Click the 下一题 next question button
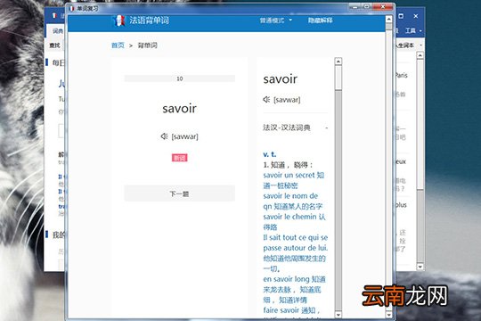Screen dimensions: 481x321 [179, 193]
